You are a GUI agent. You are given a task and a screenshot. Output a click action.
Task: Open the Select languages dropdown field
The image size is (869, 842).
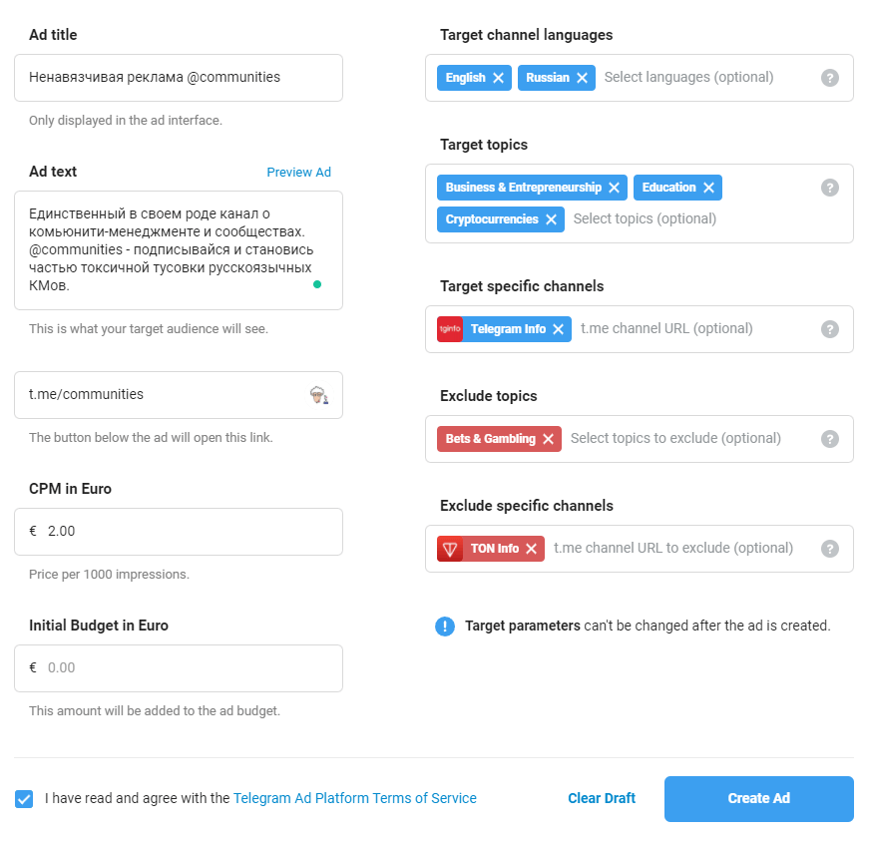(688, 78)
